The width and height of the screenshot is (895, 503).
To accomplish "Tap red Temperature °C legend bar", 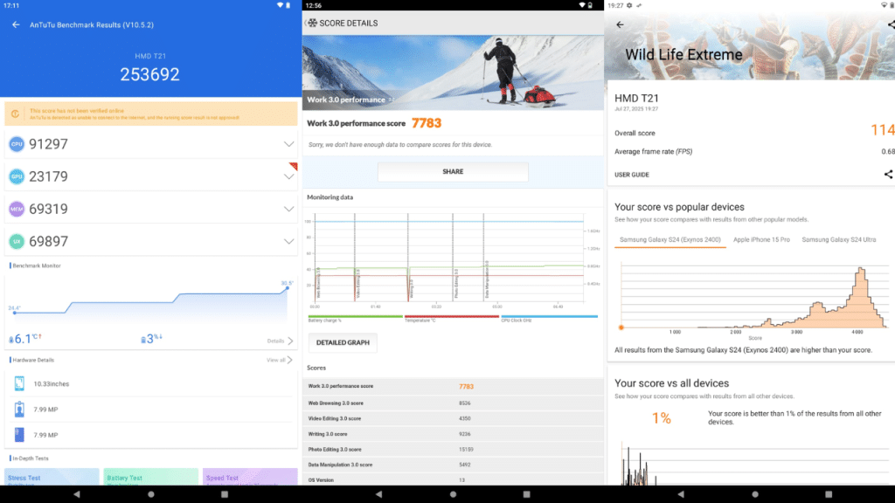I will (x=452, y=316).
